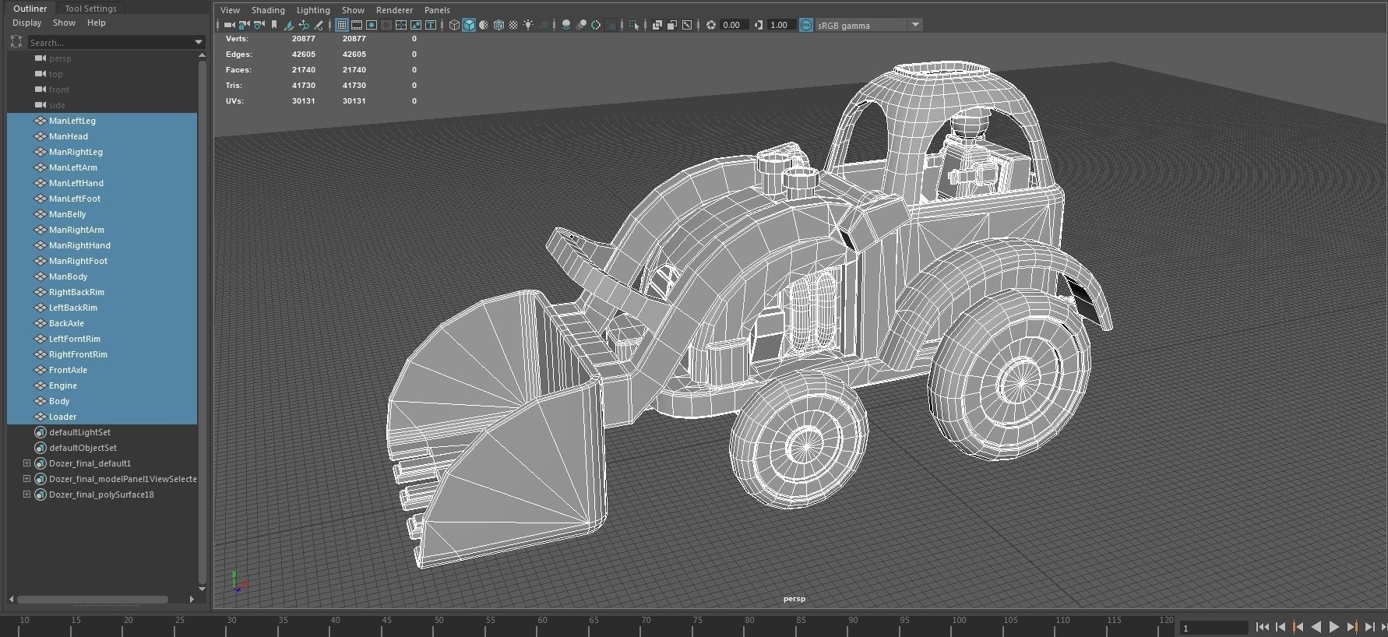Click the Outliner horizontal scrollbar

93,600
